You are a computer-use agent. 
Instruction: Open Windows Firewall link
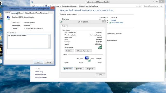pos(41,78)
